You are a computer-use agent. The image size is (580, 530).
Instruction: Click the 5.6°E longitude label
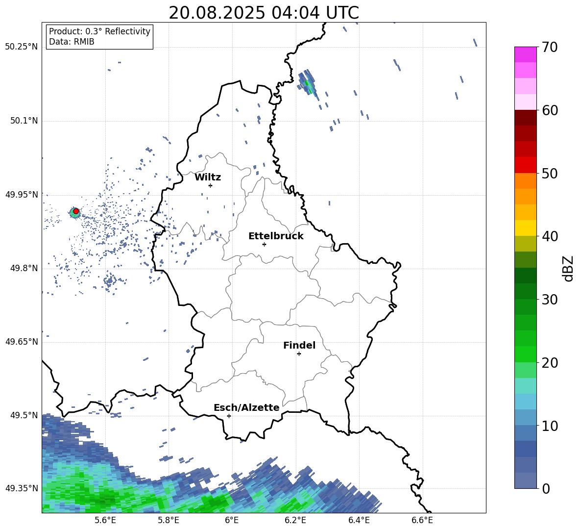coord(105,520)
